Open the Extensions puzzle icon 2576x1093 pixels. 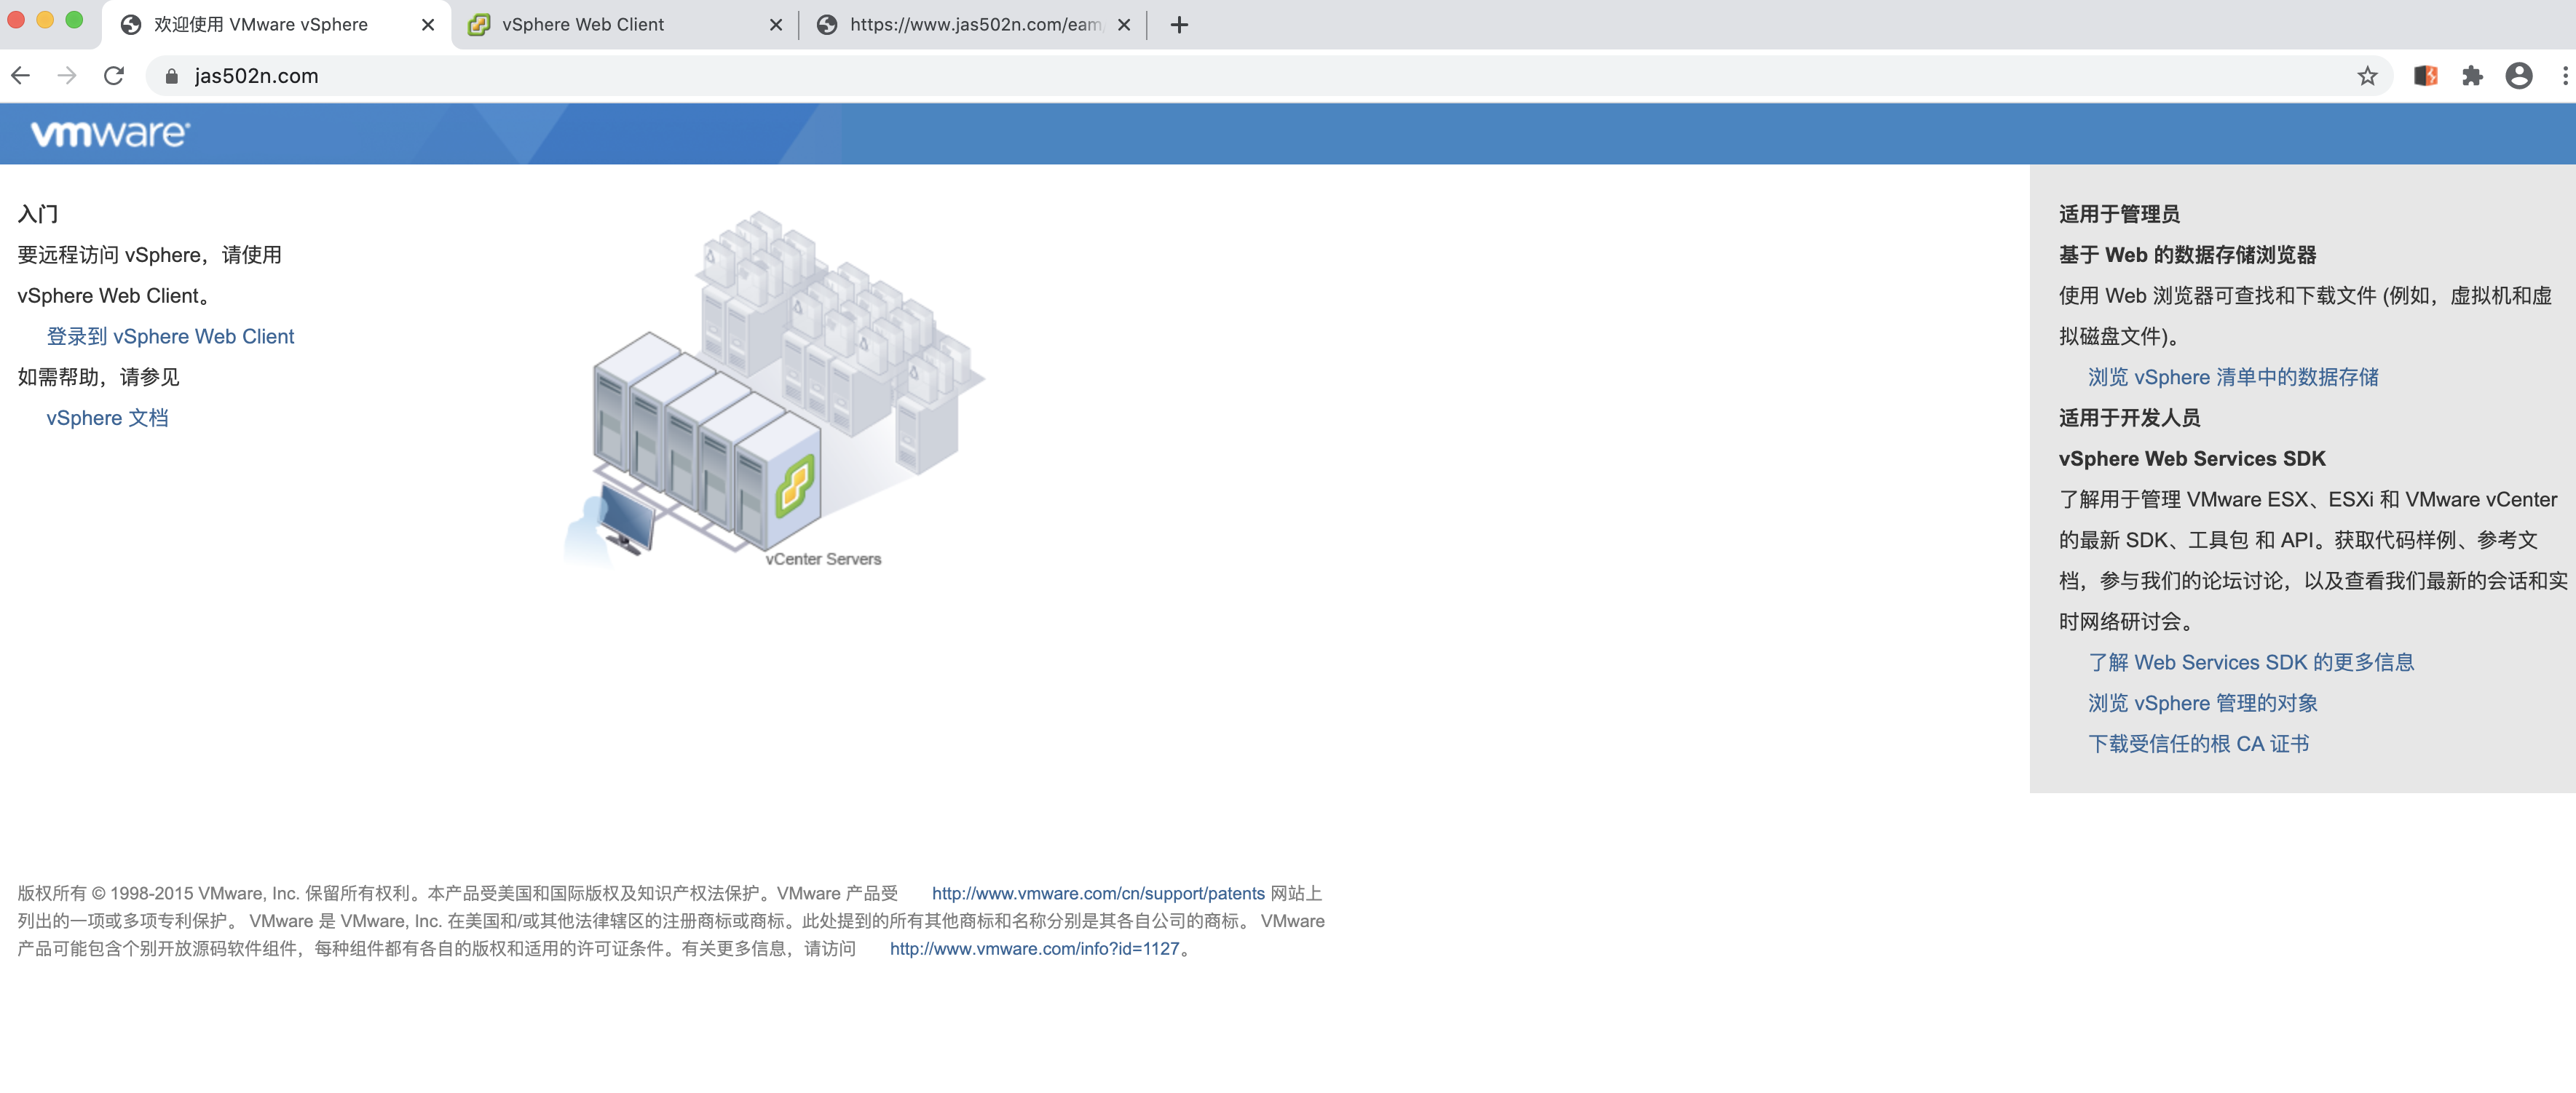pyautogui.click(x=2472, y=76)
